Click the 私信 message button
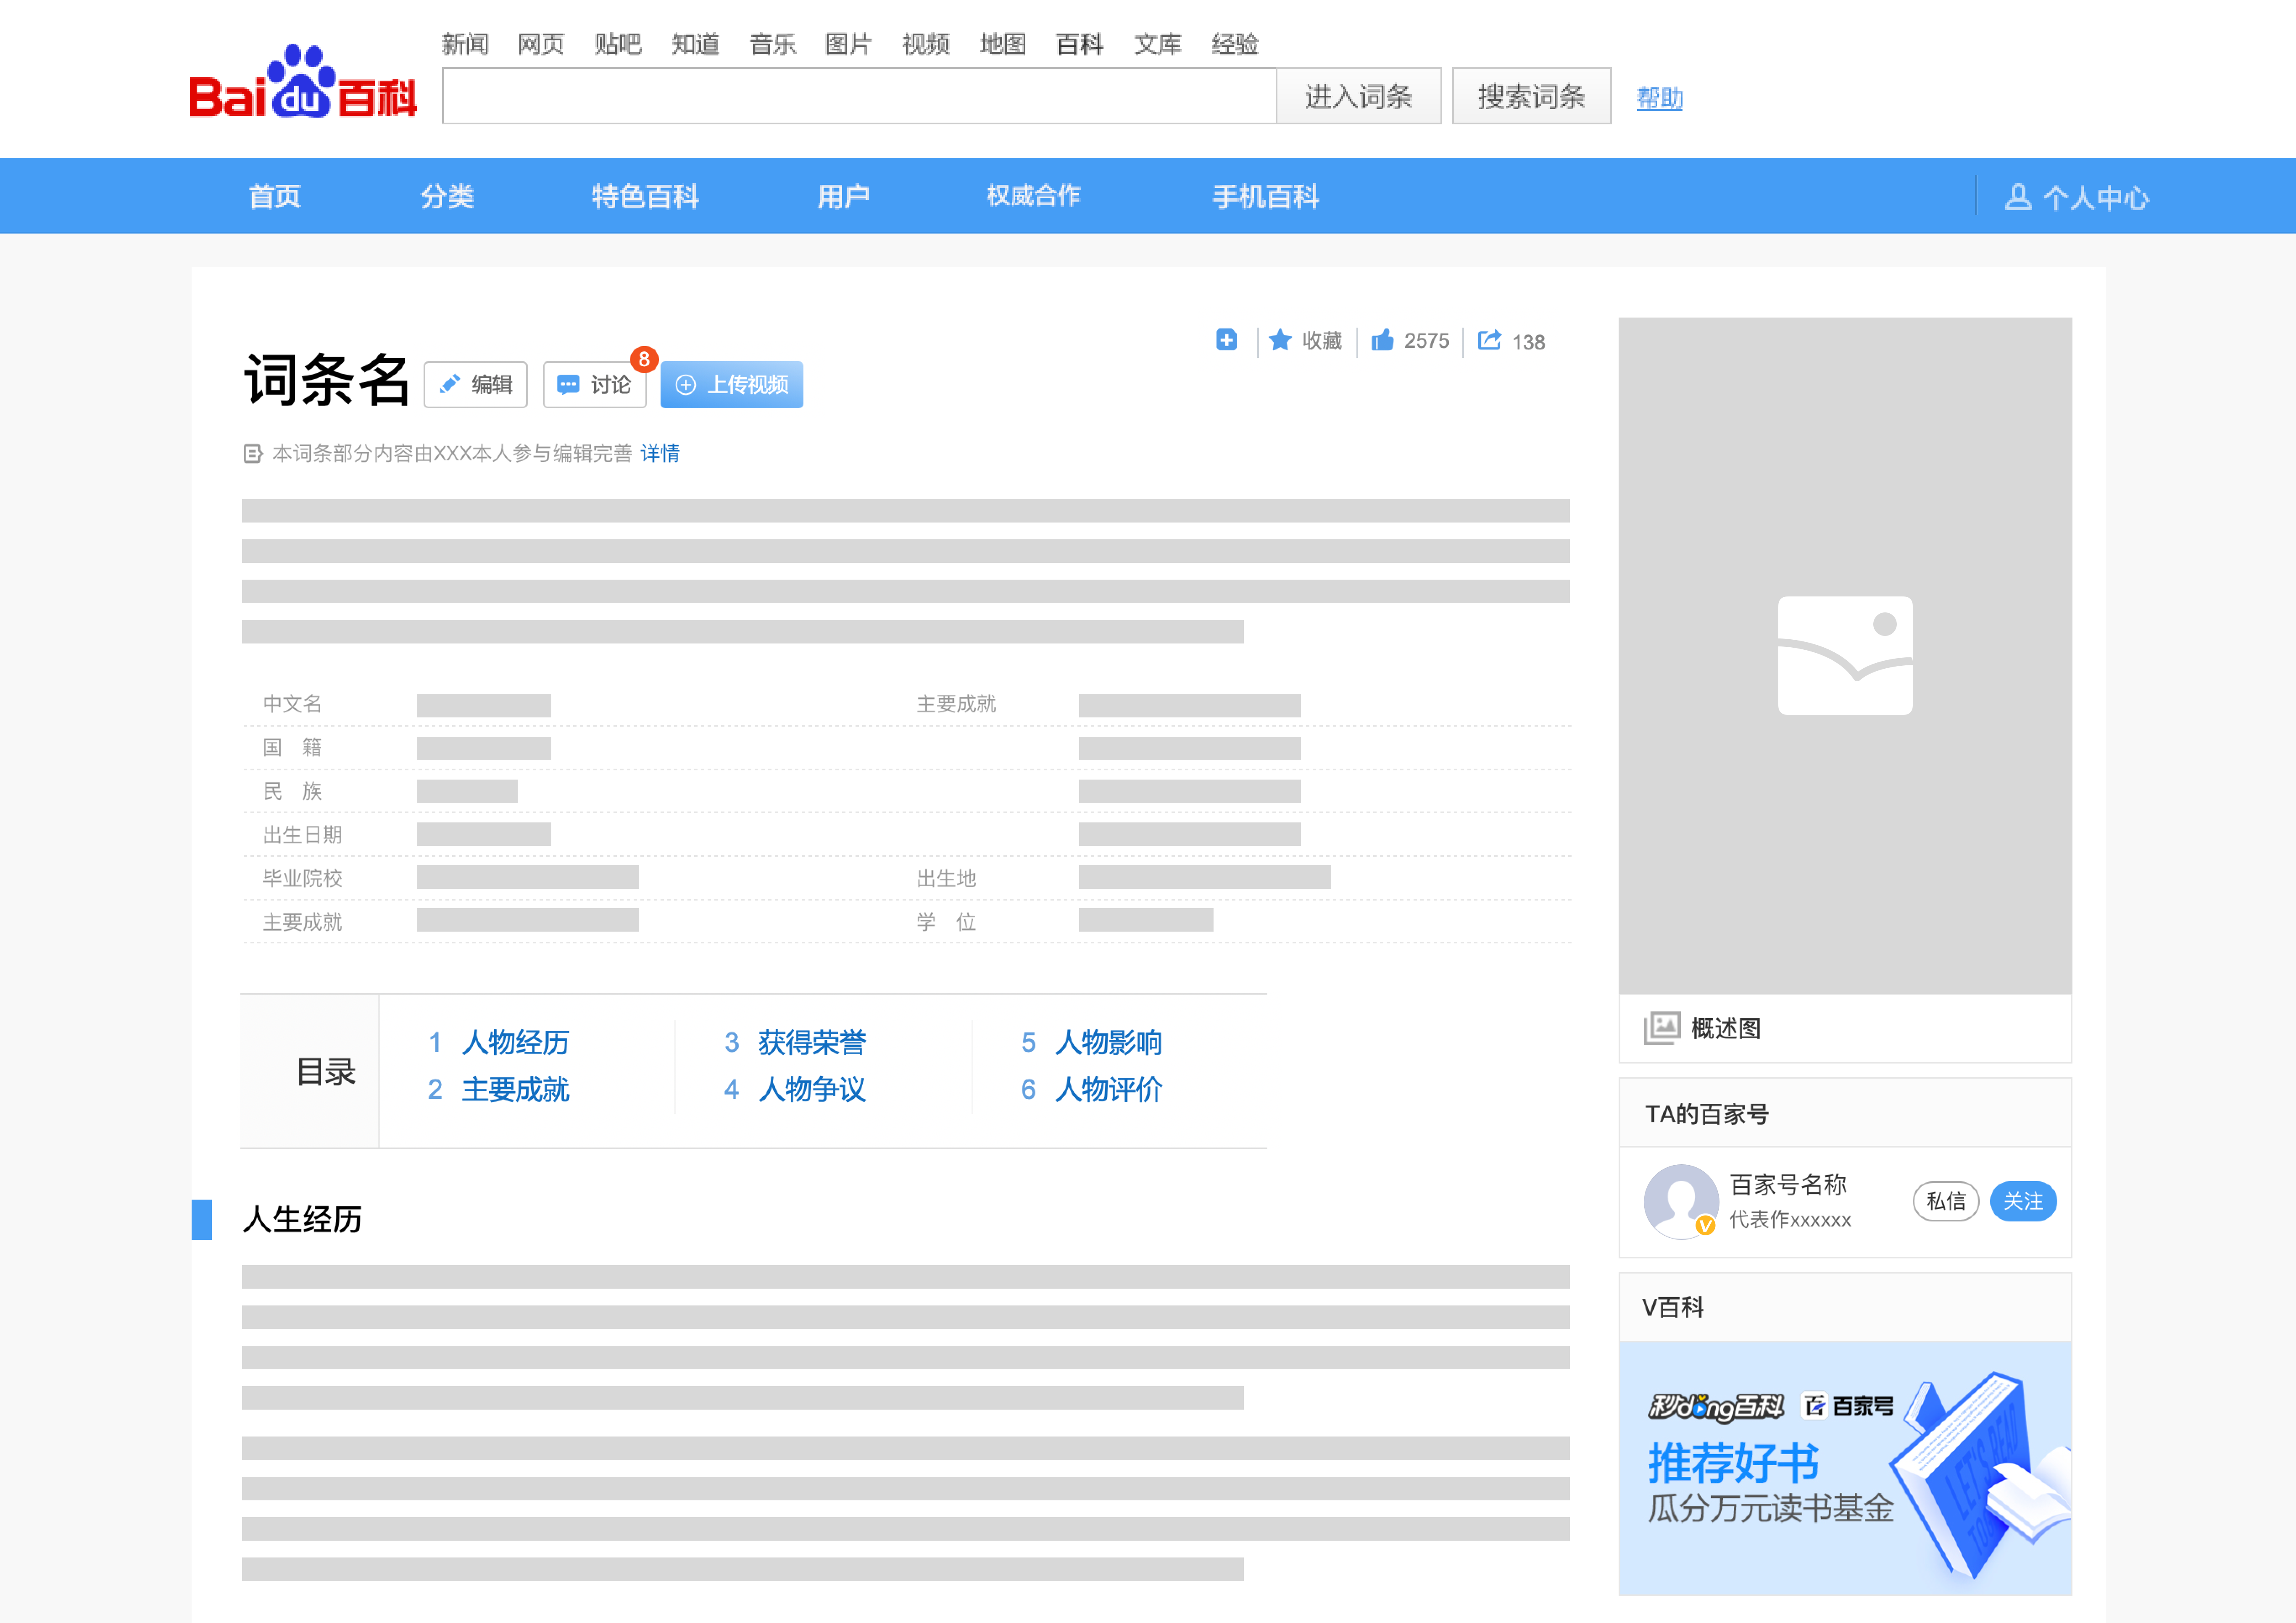 point(1945,1200)
